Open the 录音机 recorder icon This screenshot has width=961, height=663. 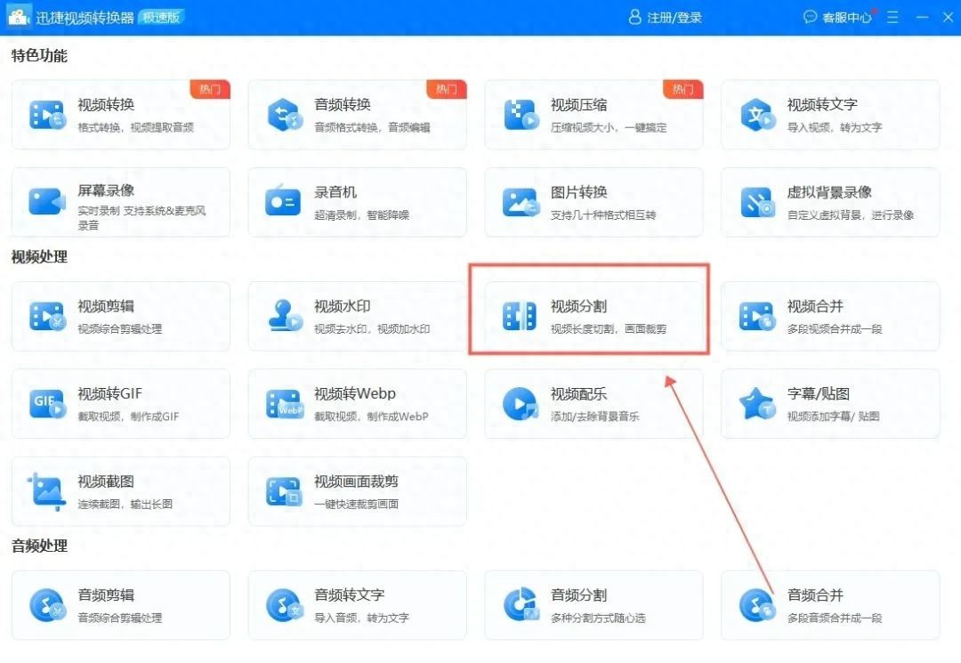(283, 202)
